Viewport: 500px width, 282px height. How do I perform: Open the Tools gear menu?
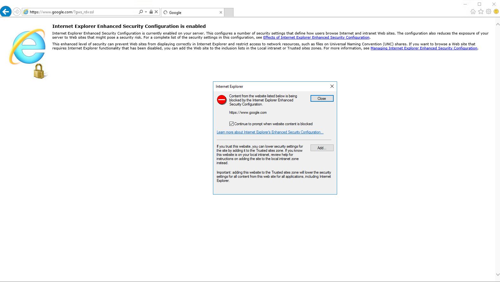[x=489, y=11]
